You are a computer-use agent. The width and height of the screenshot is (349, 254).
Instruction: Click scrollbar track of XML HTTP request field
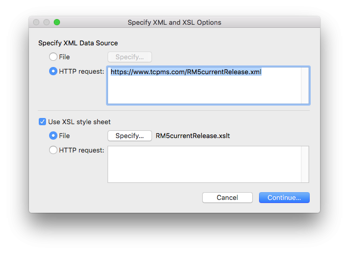[x=305, y=86]
